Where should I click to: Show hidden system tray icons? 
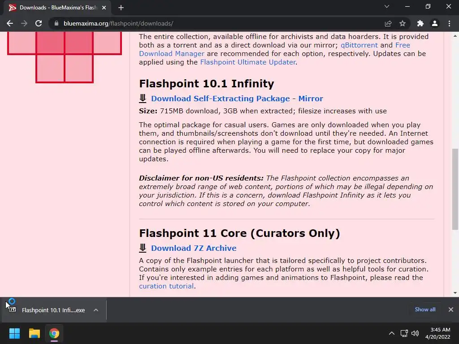(391, 333)
